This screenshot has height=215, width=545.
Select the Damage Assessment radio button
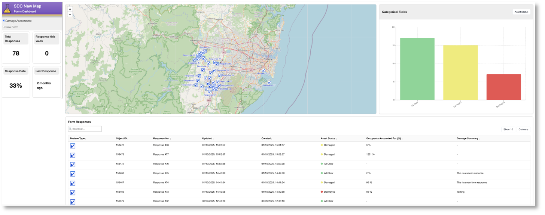tap(4, 21)
